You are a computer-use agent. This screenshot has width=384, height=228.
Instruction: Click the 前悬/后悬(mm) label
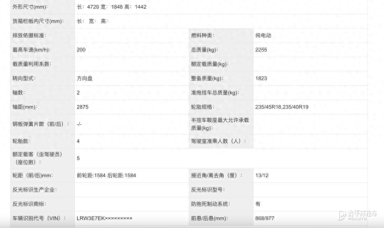pyautogui.click(x=209, y=218)
